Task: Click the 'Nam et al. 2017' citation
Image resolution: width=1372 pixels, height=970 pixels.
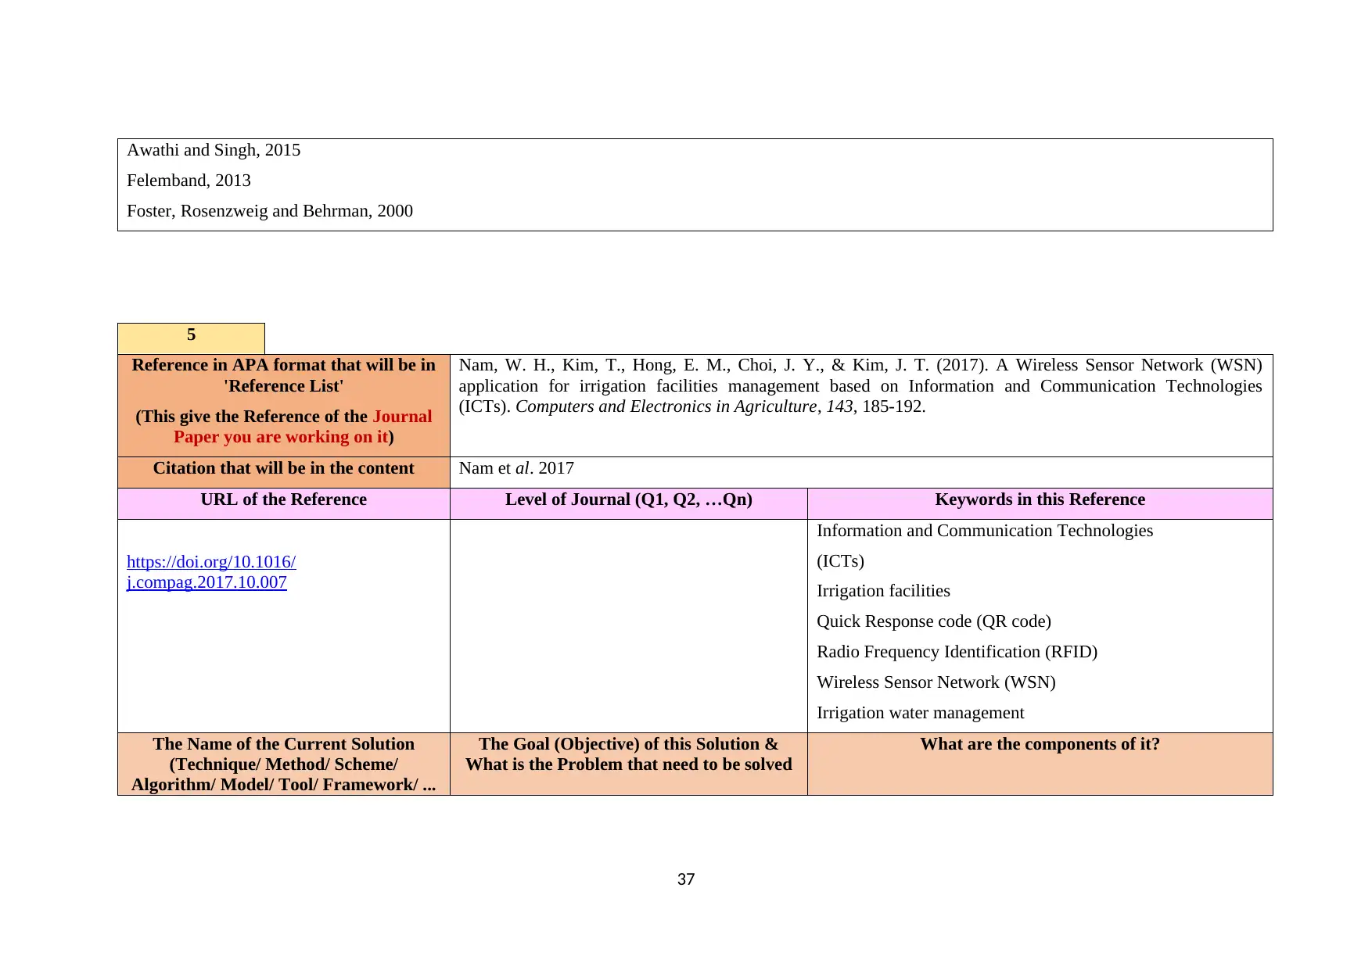Action: [x=516, y=468]
